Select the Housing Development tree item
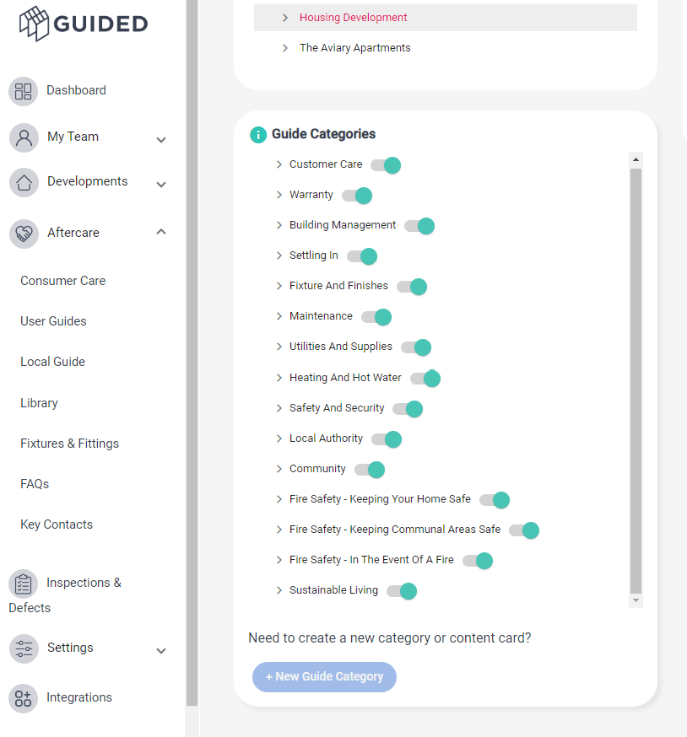 coord(353,18)
